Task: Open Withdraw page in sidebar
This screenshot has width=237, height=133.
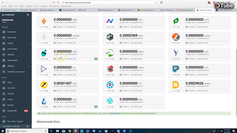Action: (x=11, y=55)
